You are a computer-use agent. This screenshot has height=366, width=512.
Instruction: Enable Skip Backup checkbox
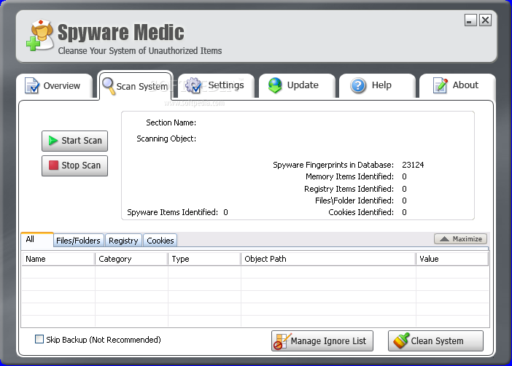[x=39, y=339]
